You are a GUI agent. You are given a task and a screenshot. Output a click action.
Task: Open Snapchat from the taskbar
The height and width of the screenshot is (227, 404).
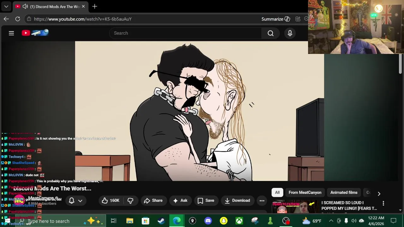tap(223, 221)
